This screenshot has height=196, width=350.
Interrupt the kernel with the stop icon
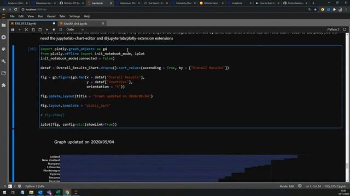pyautogui.click(x=54, y=29)
